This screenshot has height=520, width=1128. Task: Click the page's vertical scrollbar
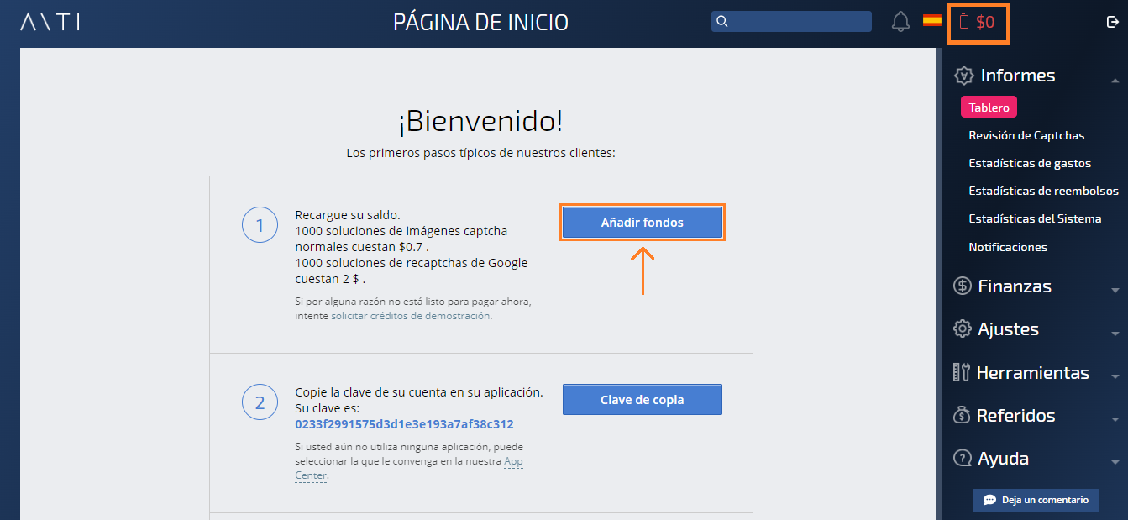[939, 283]
